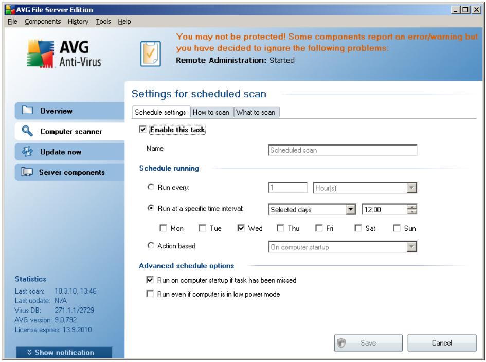This screenshot has width=486, height=362.
Task: Click License expires 13.9.2010 text
Action: pos(53,330)
